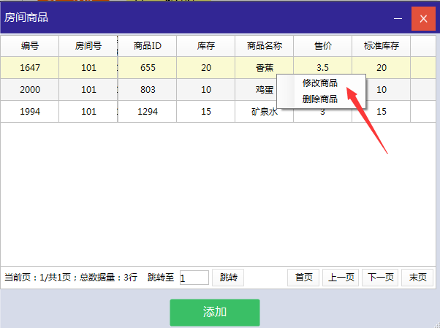
Task: Click the 商品名称 column header
Action: (264, 46)
